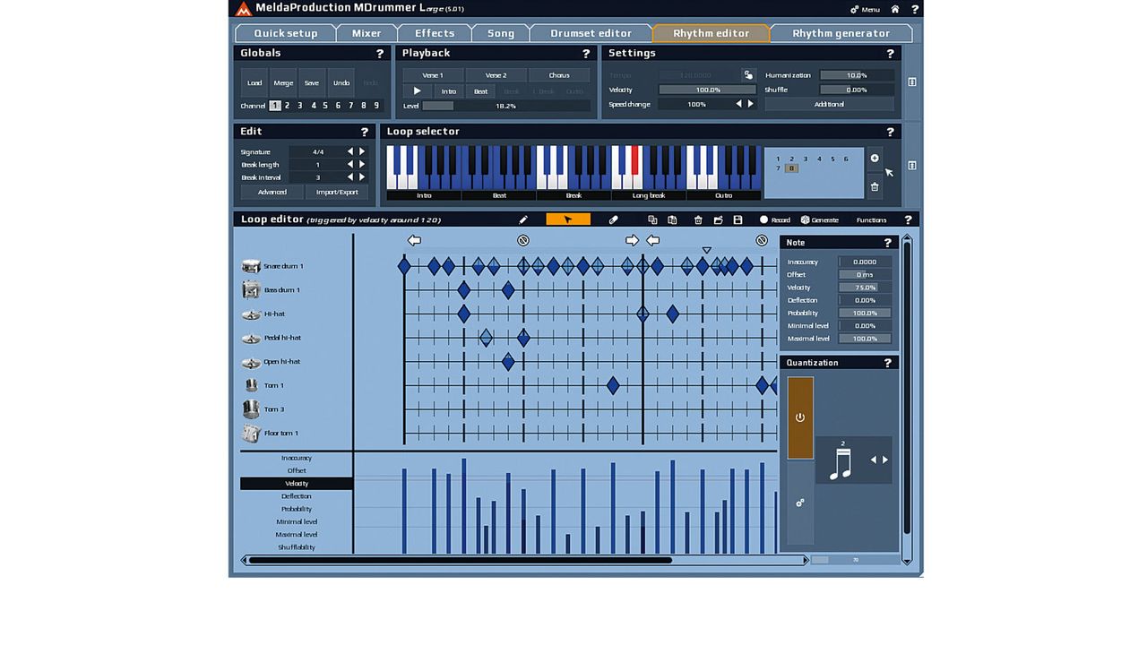Collapse the Settings row side expander
The width and height of the screenshot is (1147, 645).
coord(911,82)
